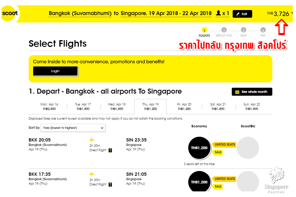Click the luggage icon beside second Direct Flight
296x197 pixels.
pos(110,184)
